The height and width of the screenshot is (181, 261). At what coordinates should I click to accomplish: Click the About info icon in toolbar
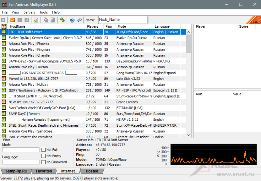coord(79,20)
